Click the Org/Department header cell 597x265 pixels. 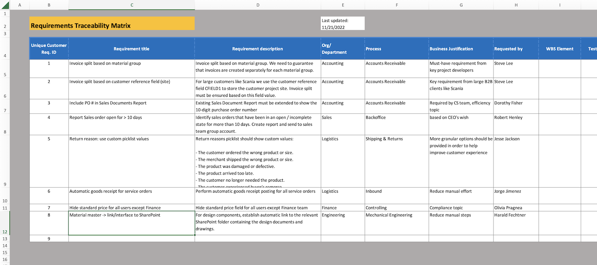point(343,49)
